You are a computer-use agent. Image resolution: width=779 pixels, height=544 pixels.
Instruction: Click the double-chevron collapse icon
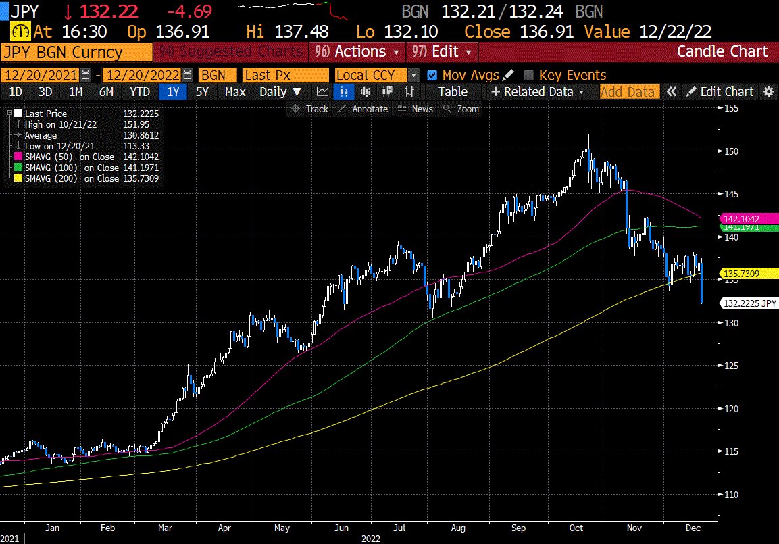pos(671,91)
